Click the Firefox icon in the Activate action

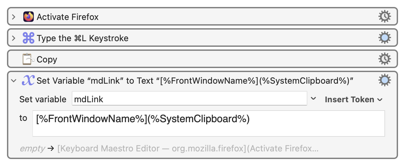click(29, 17)
